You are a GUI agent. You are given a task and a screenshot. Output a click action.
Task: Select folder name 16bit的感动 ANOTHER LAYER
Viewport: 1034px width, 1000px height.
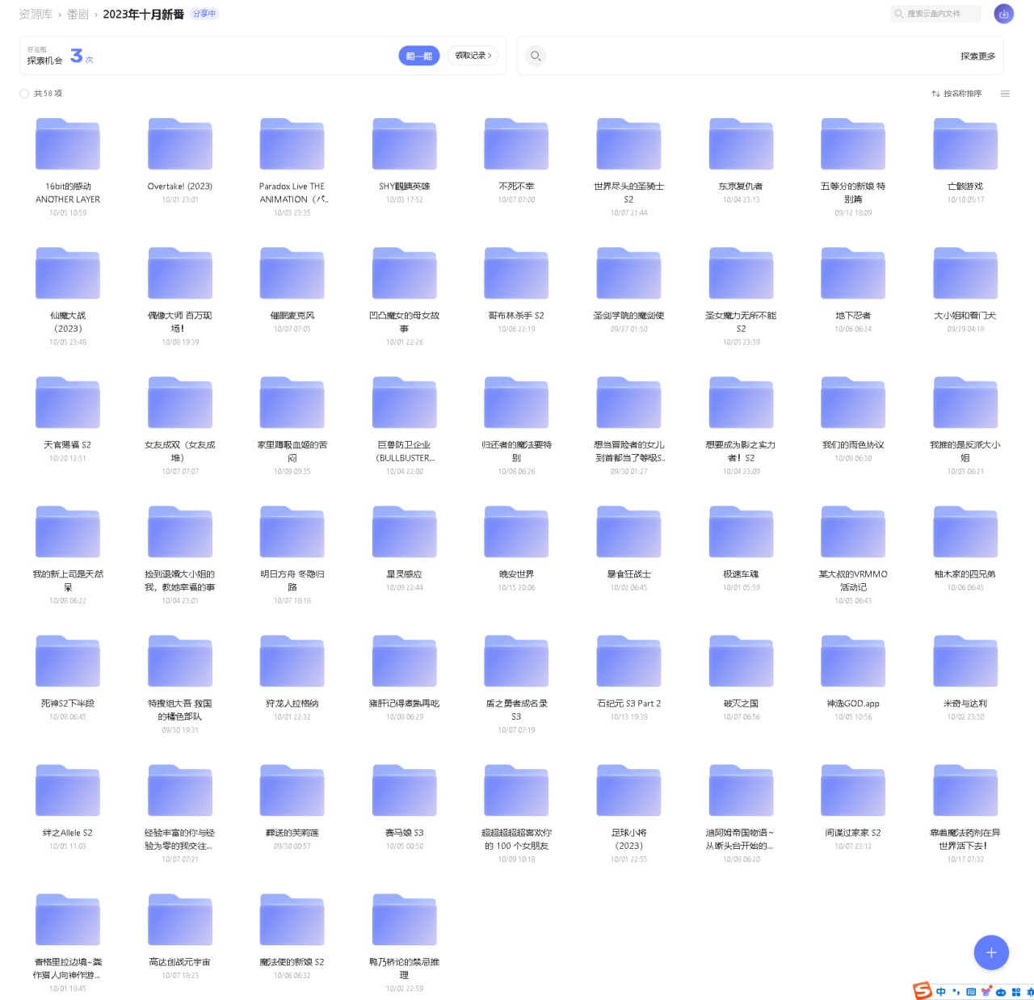pos(68,193)
